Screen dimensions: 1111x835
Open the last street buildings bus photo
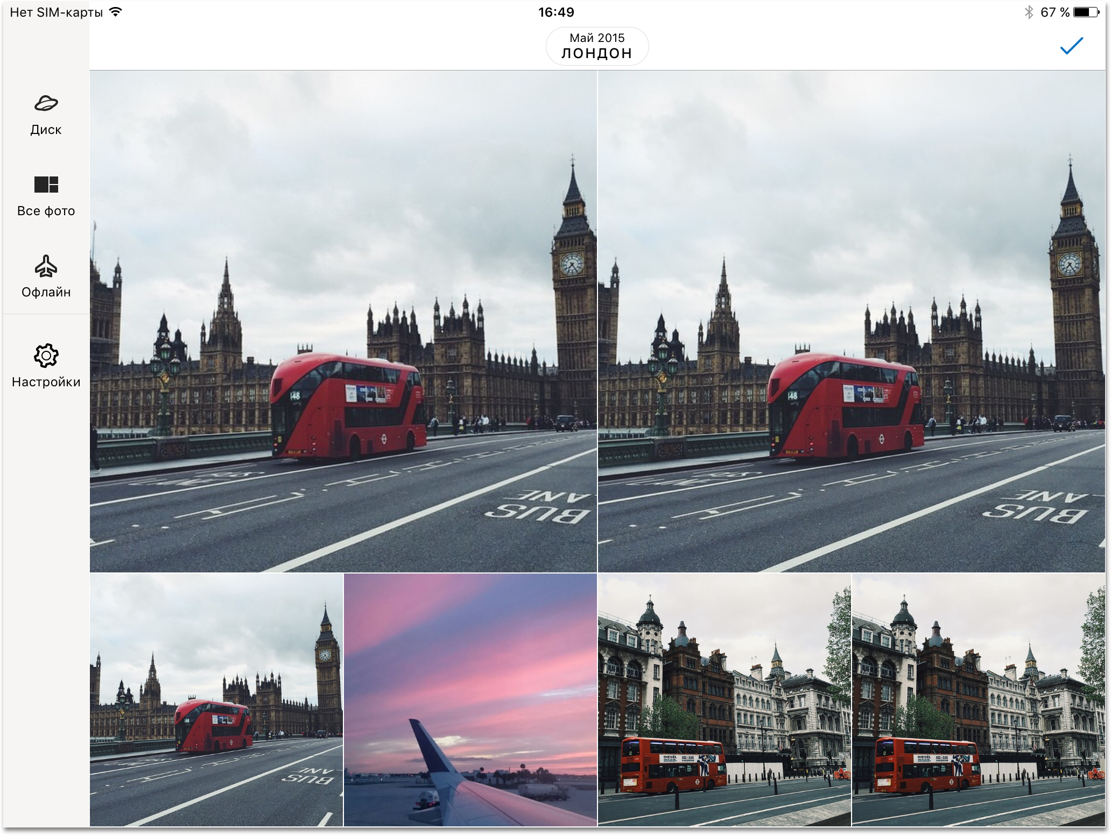click(x=978, y=699)
